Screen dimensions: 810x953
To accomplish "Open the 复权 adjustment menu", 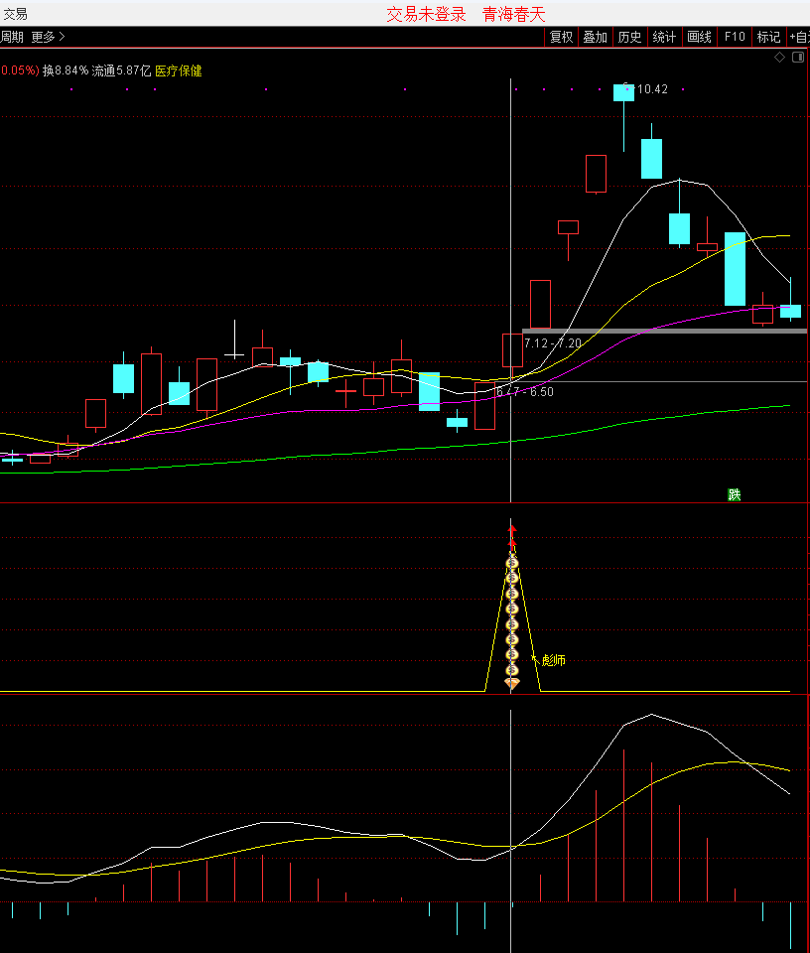I will click(561, 37).
